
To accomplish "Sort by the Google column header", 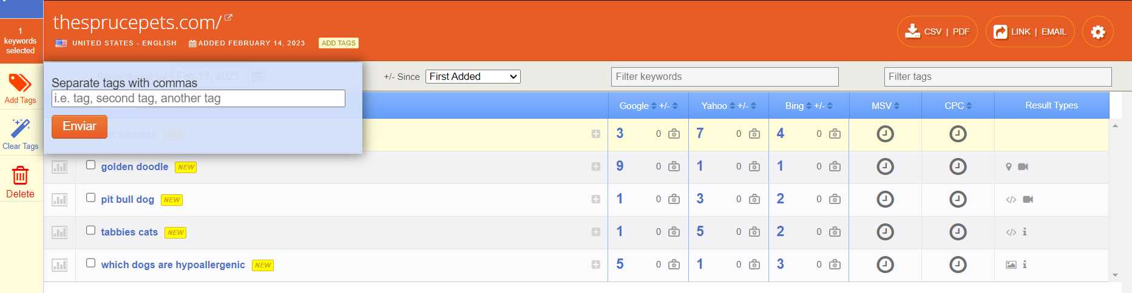I will (638, 106).
